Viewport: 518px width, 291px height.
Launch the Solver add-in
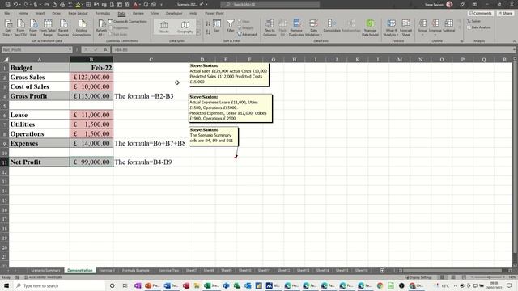[x=473, y=21]
